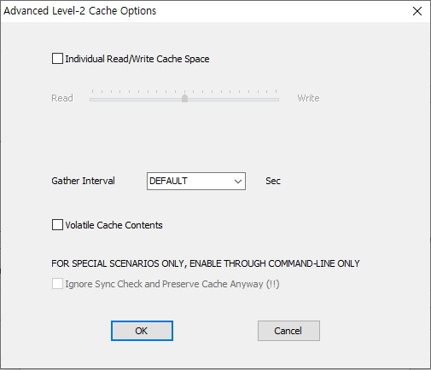
Task: Click the Cancel button
Action: click(x=288, y=331)
